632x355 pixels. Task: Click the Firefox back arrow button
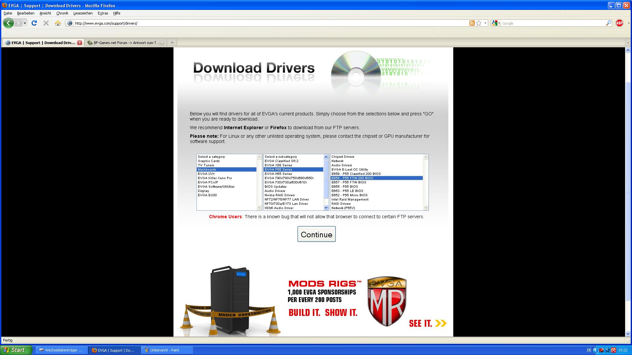pyautogui.click(x=9, y=23)
